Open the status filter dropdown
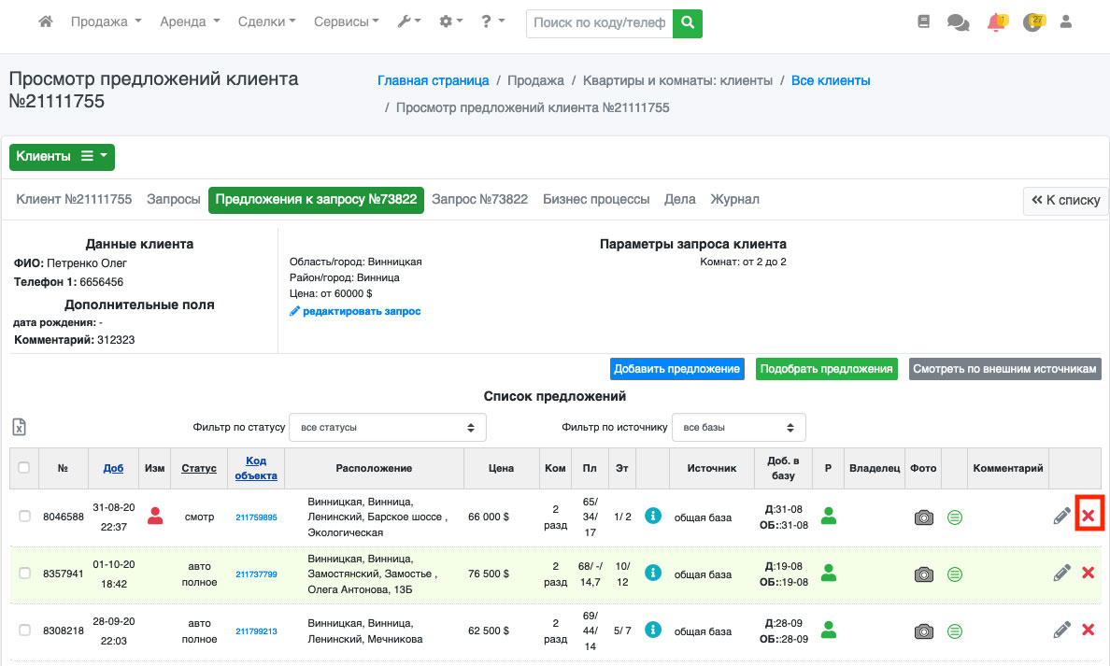 click(x=388, y=428)
